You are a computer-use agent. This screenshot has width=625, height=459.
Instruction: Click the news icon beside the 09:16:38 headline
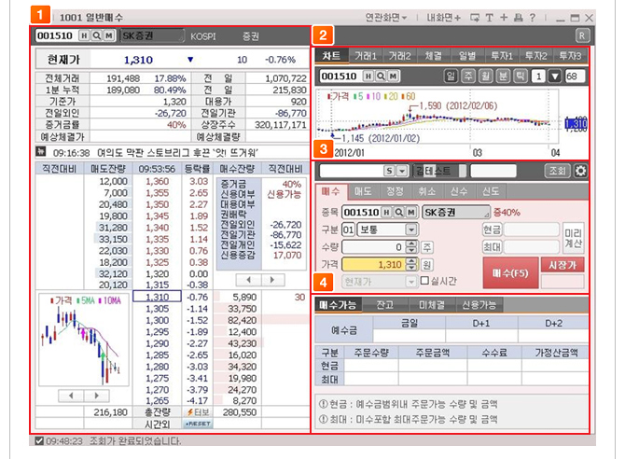pos(41,151)
